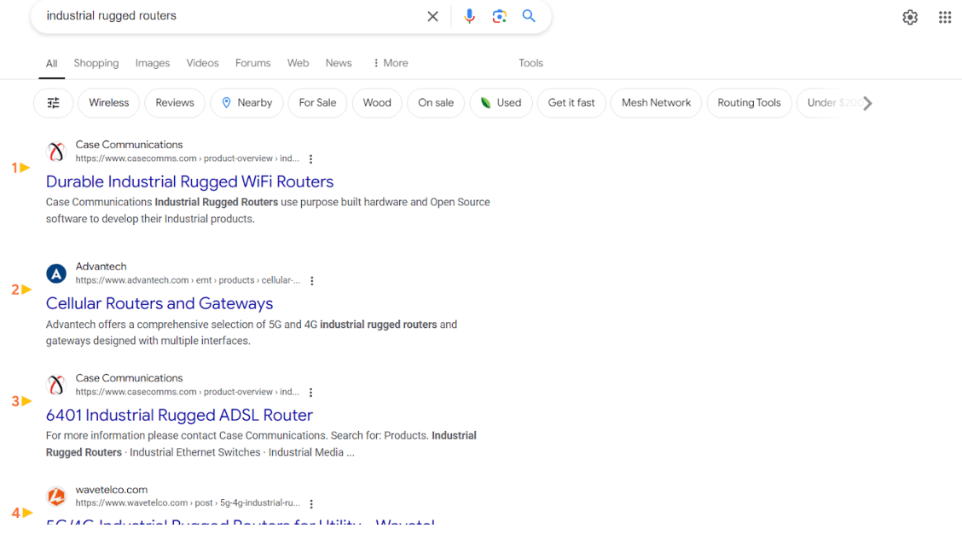Open the Google apps grid

tap(945, 17)
